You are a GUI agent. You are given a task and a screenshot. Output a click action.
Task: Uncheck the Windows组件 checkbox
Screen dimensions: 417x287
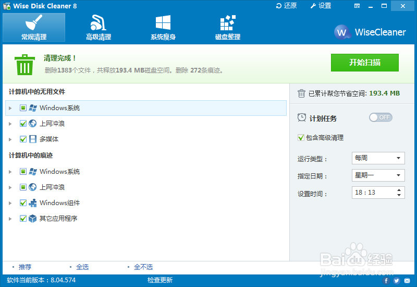pos(23,203)
